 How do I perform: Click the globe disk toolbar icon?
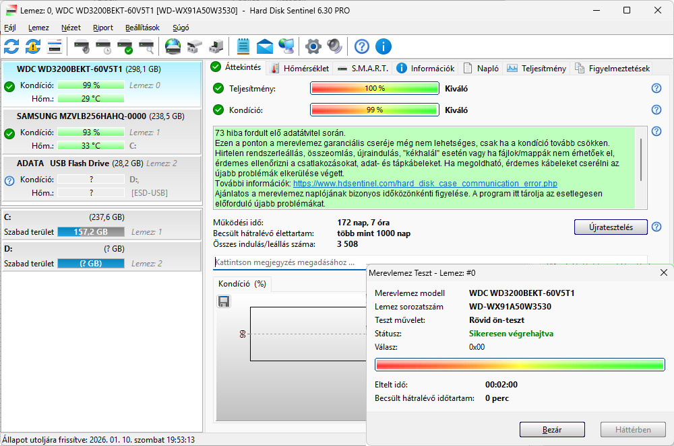coord(173,46)
